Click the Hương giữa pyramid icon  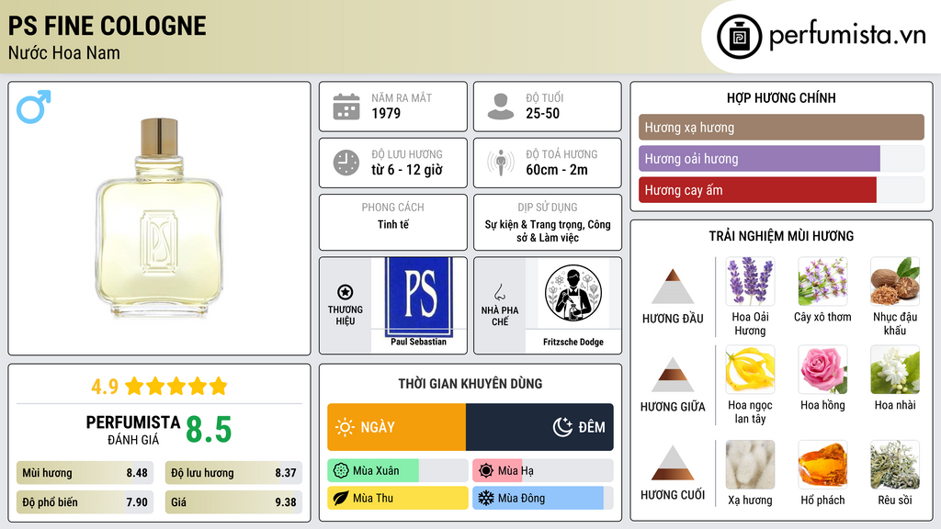(x=673, y=375)
